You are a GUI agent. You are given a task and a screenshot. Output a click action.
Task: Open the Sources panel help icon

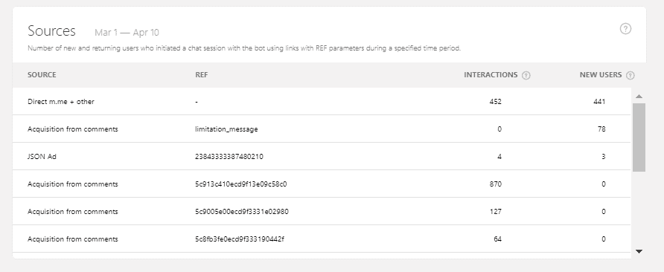pos(625,29)
